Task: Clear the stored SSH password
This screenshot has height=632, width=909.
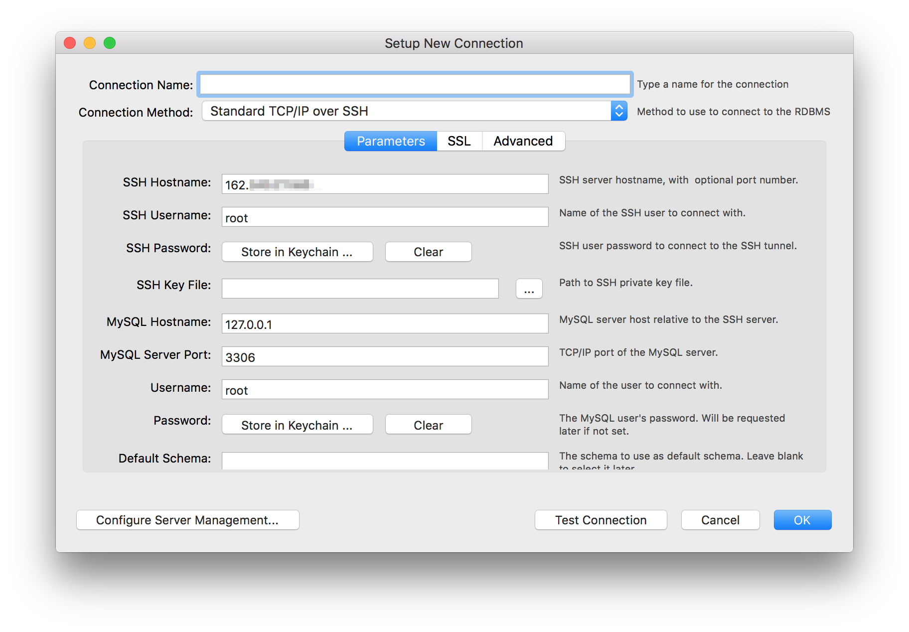Action: (428, 252)
